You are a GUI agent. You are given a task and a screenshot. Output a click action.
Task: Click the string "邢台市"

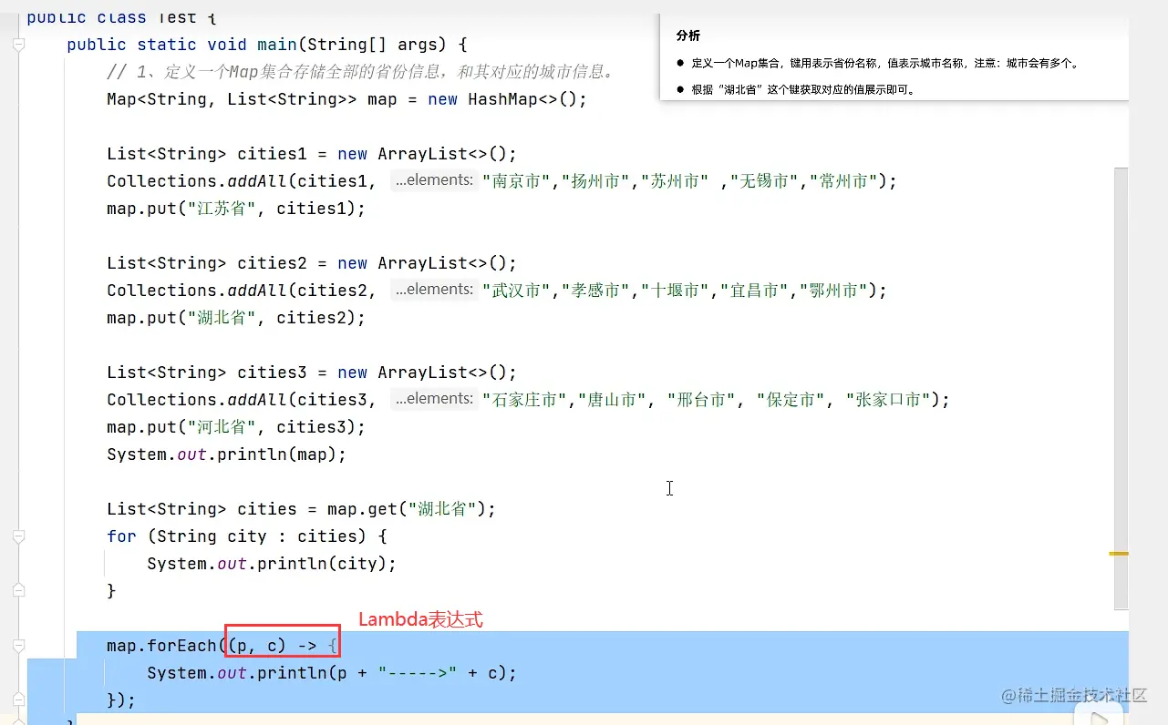point(702,399)
